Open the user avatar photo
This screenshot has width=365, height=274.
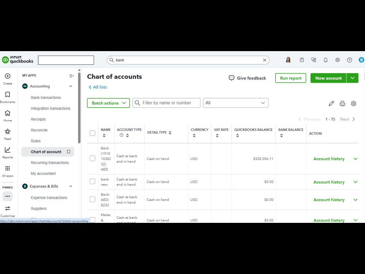(288, 60)
